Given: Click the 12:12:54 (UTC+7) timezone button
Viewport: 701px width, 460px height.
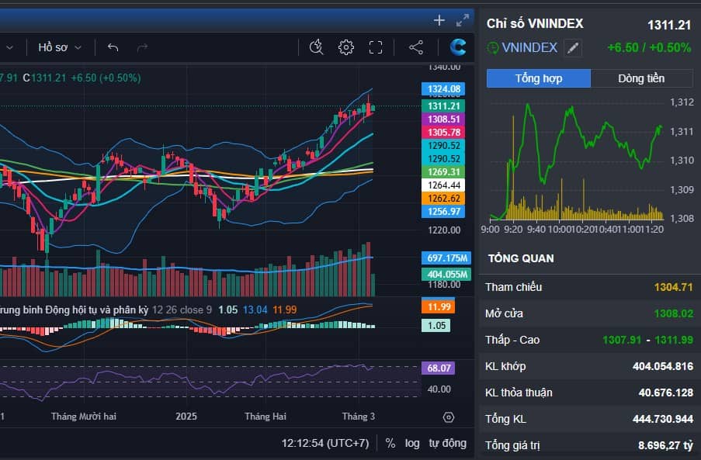Looking at the screenshot, I should coord(325,443).
